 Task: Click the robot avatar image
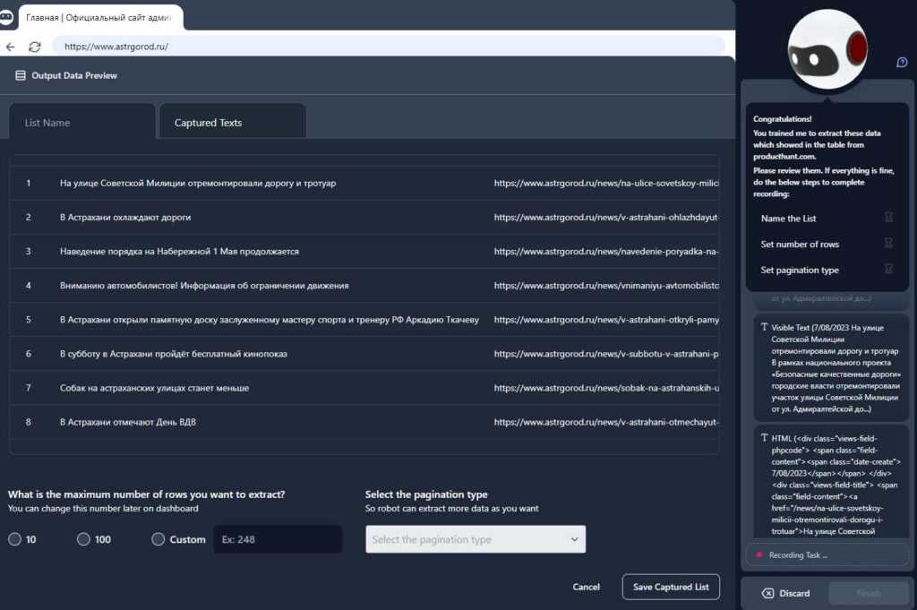[x=827, y=49]
